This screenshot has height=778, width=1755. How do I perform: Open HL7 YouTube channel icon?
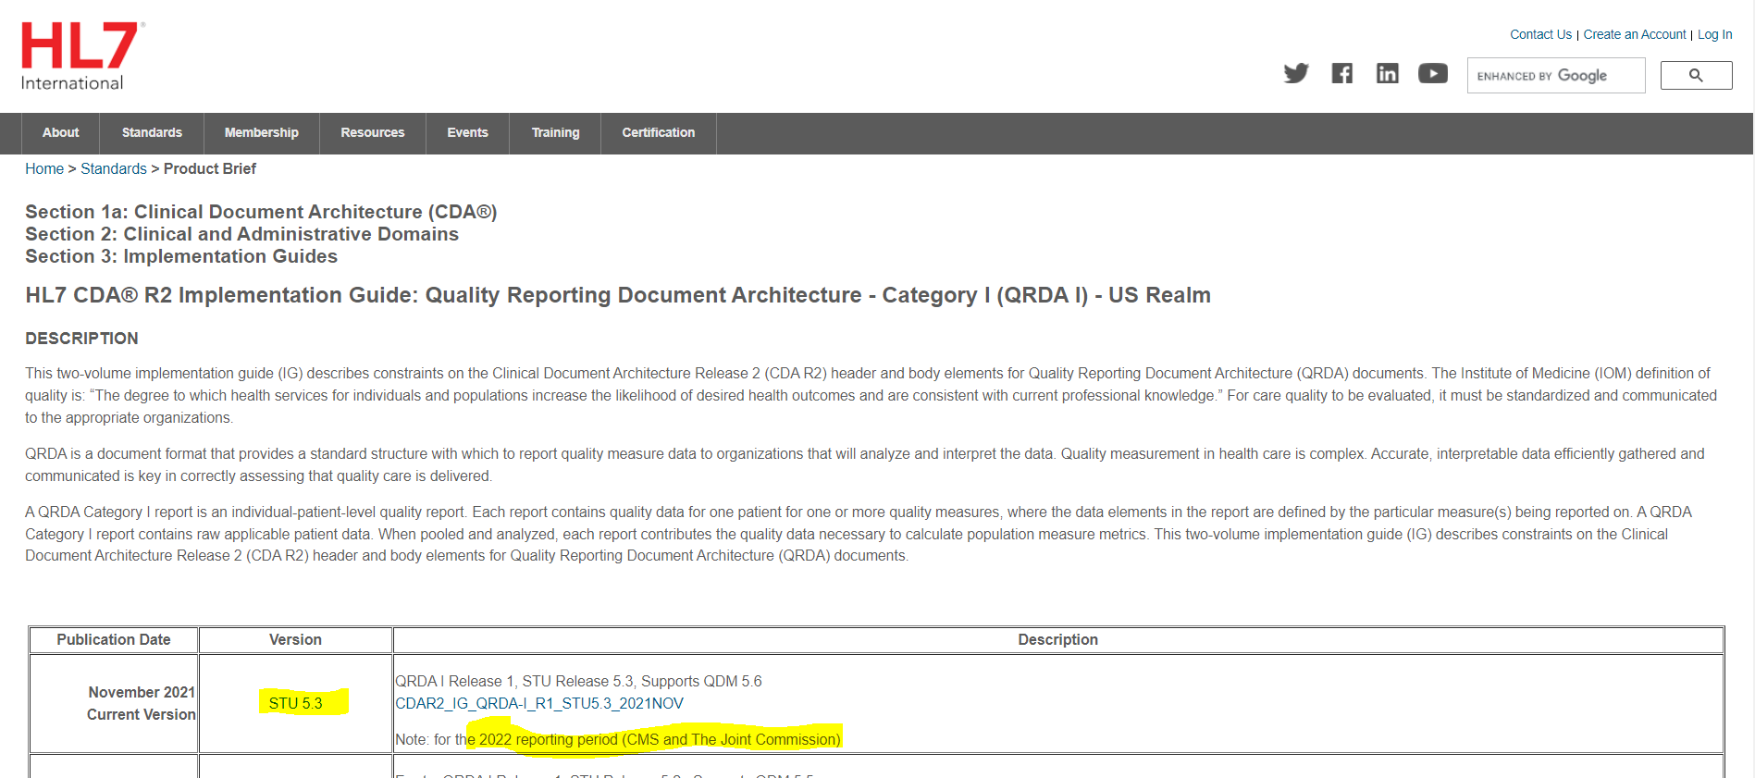pyautogui.click(x=1432, y=73)
